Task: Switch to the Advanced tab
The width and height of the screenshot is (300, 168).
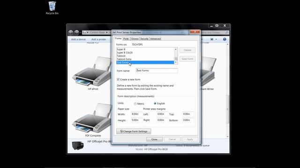Action: tap(155, 39)
